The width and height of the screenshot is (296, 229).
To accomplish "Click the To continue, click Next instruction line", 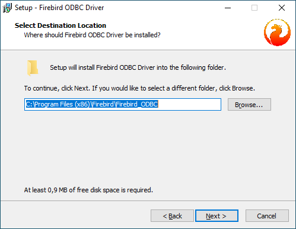I will click(x=139, y=88).
